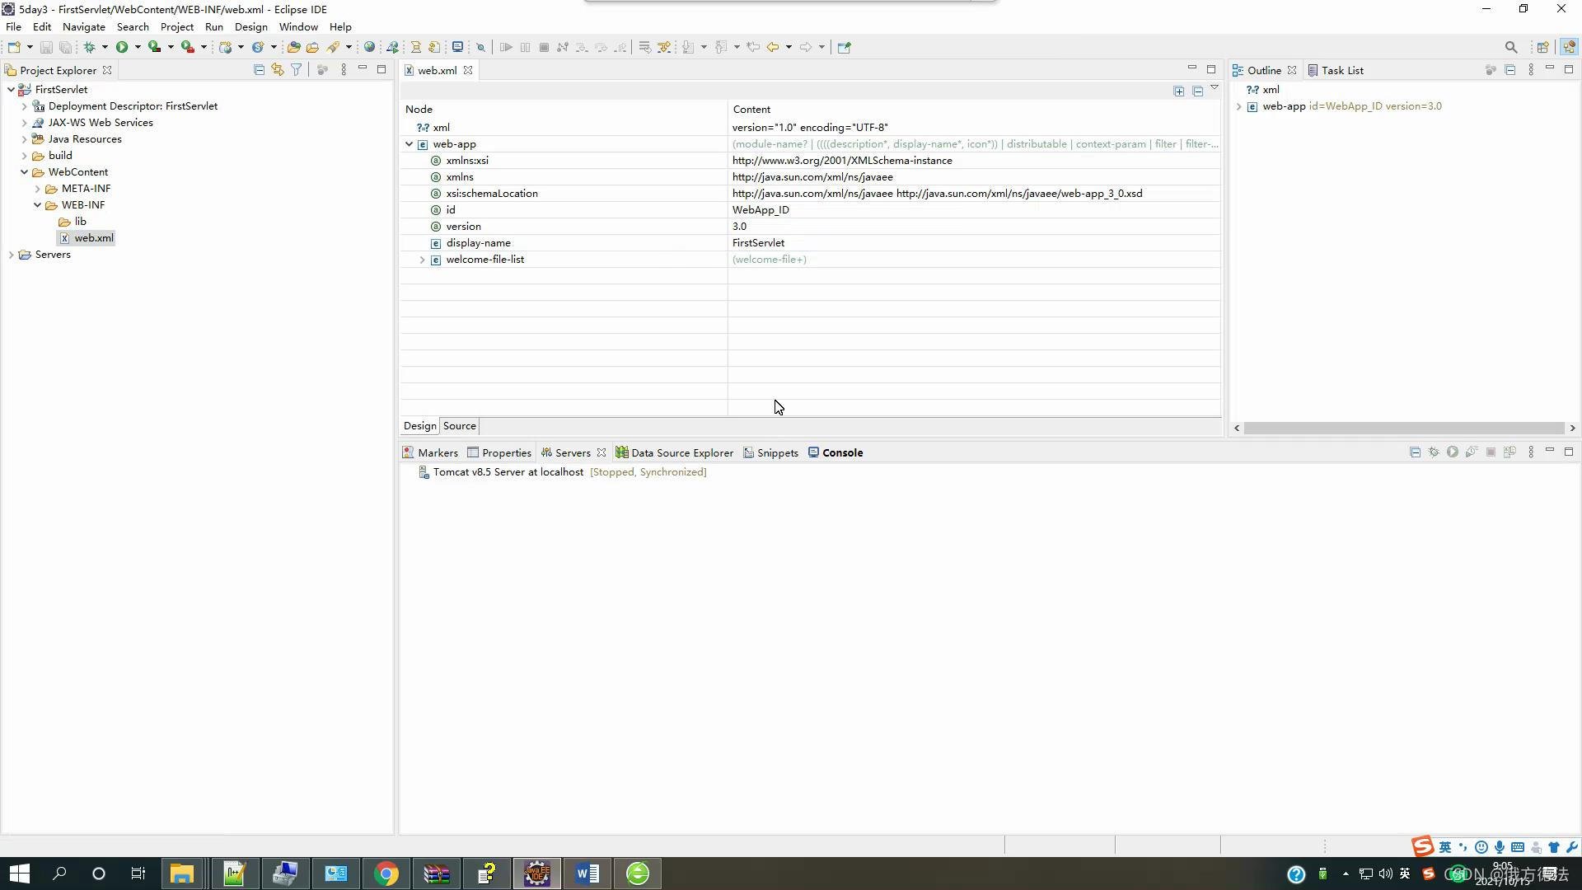Click the Save All toolbar icon
This screenshot has height=890, width=1582.
tap(65, 47)
